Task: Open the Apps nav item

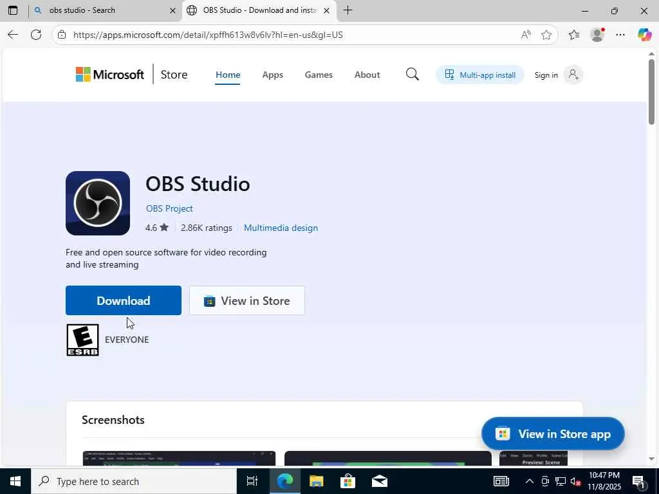Action: [x=272, y=75]
